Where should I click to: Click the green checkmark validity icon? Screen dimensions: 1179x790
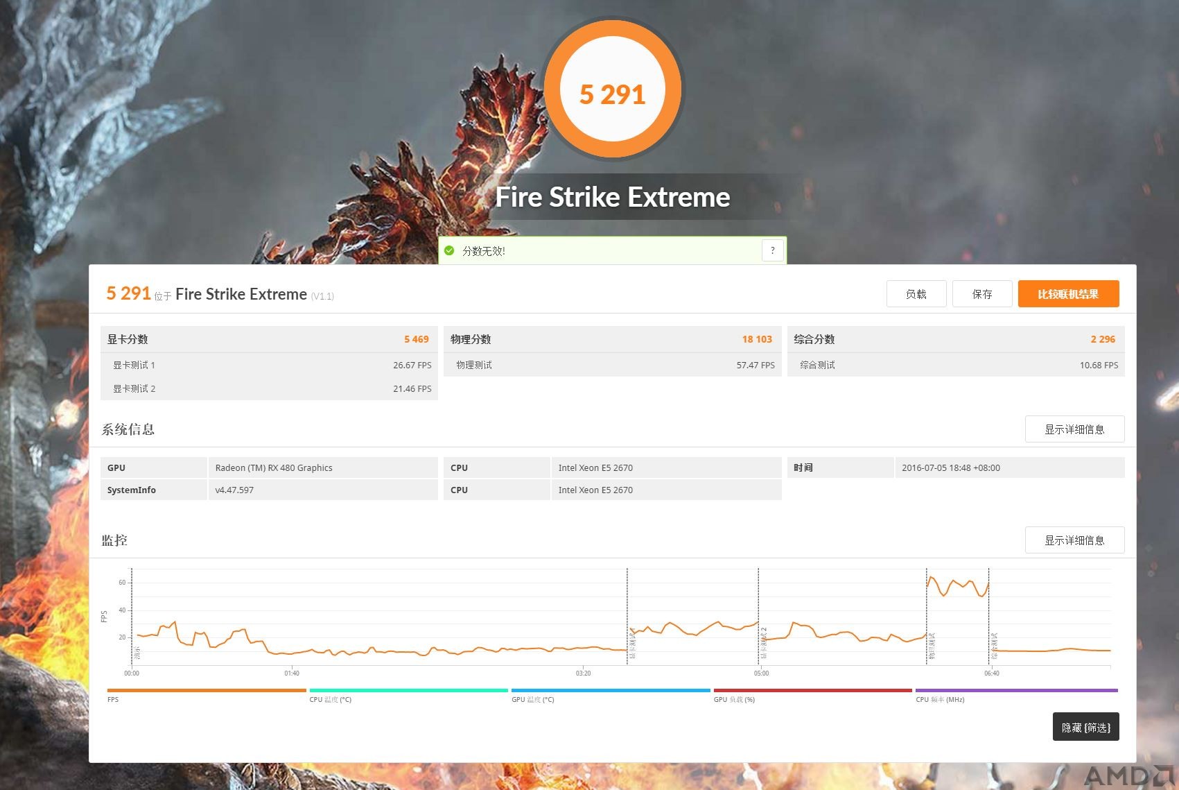click(x=449, y=250)
